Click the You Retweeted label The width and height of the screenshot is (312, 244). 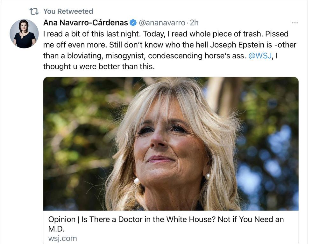click(68, 11)
